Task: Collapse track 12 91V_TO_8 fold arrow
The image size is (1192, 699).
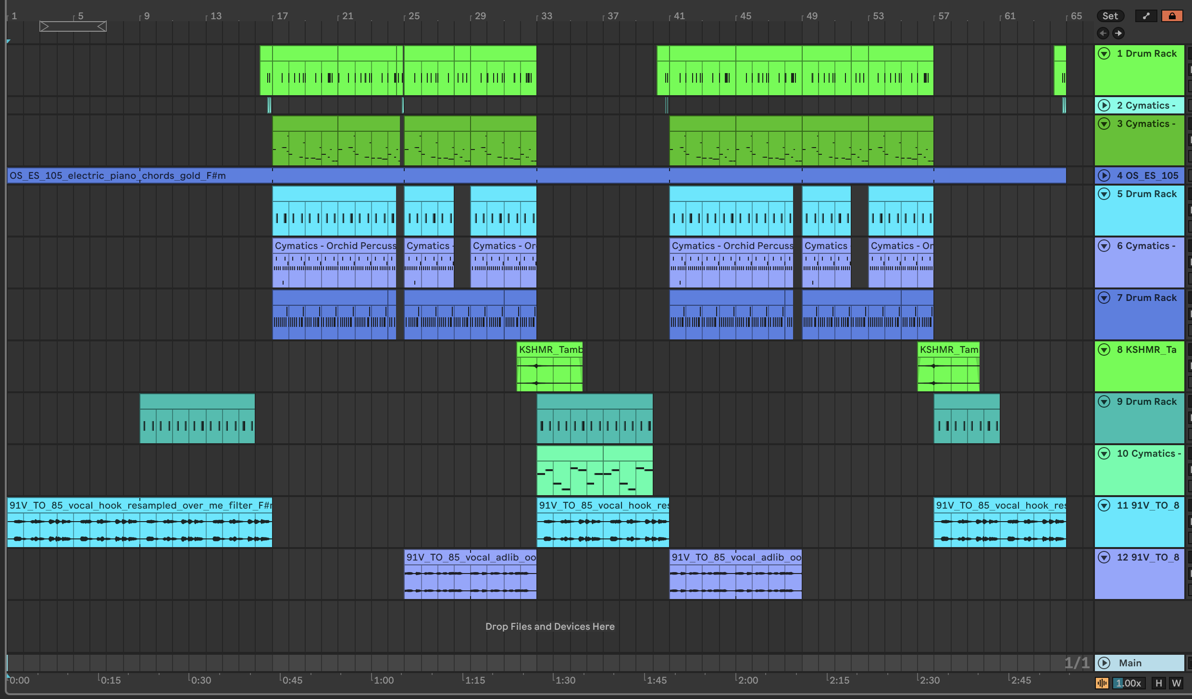Action: click(x=1105, y=557)
